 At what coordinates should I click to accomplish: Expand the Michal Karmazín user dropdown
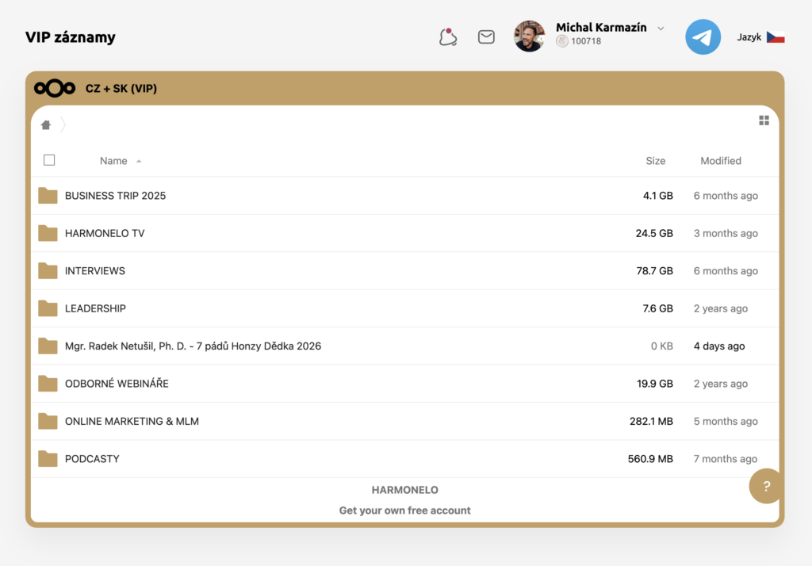(661, 29)
